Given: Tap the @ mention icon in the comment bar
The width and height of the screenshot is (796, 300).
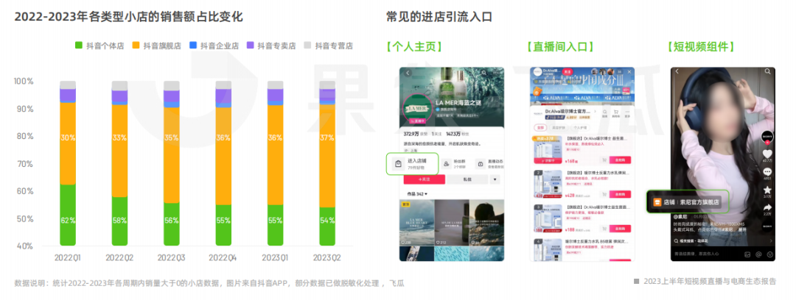Looking at the screenshot, I should click(x=758, y=254).
